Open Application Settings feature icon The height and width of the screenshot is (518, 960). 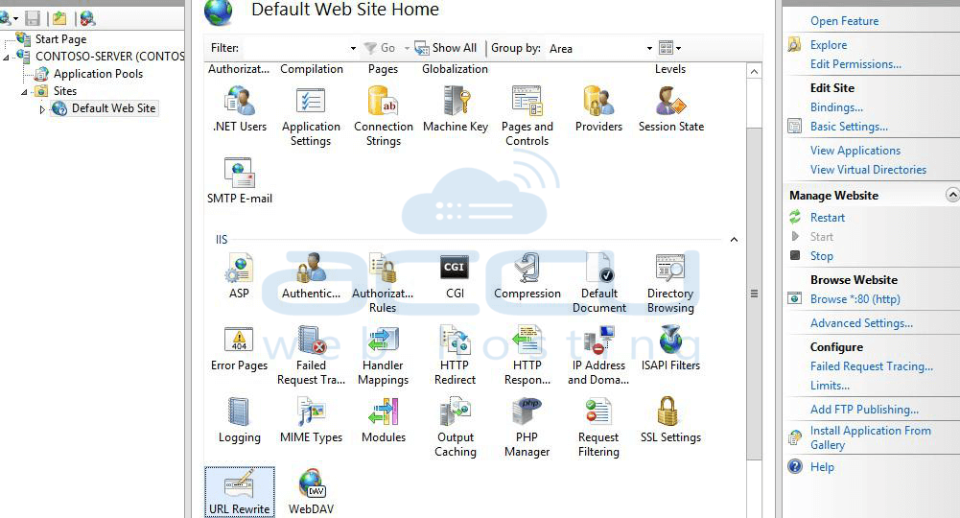point(311,116)
